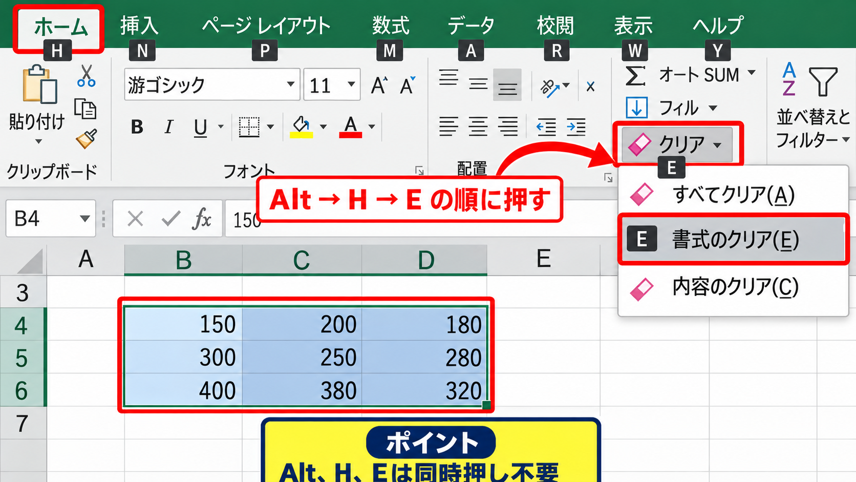The height and width of the screenshot is (482, 856).
Task: Switch to the 数式 ribbon tab
Action: click(391, 25)
